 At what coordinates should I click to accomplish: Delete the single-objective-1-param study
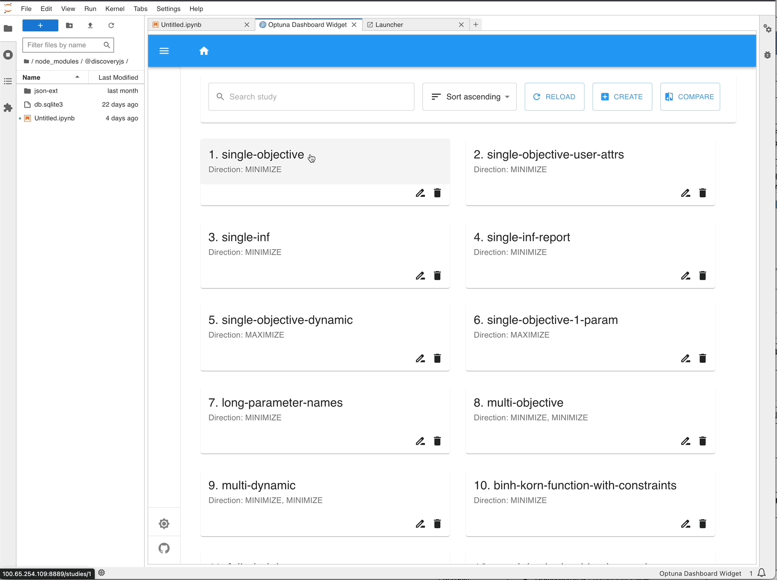(x=703, y=358)
